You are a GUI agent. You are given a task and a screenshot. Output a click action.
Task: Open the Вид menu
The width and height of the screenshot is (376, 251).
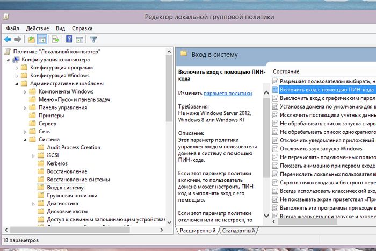click(61, 28)
